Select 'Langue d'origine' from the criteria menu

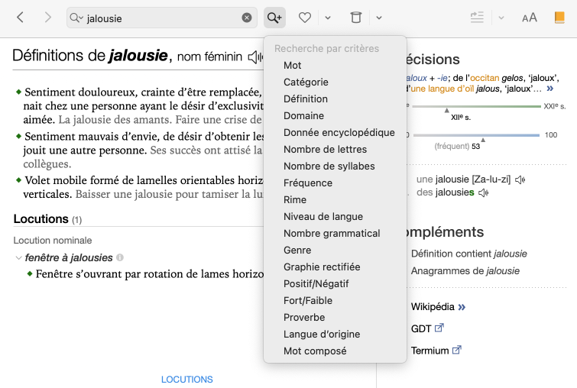(x=321, y=334)
